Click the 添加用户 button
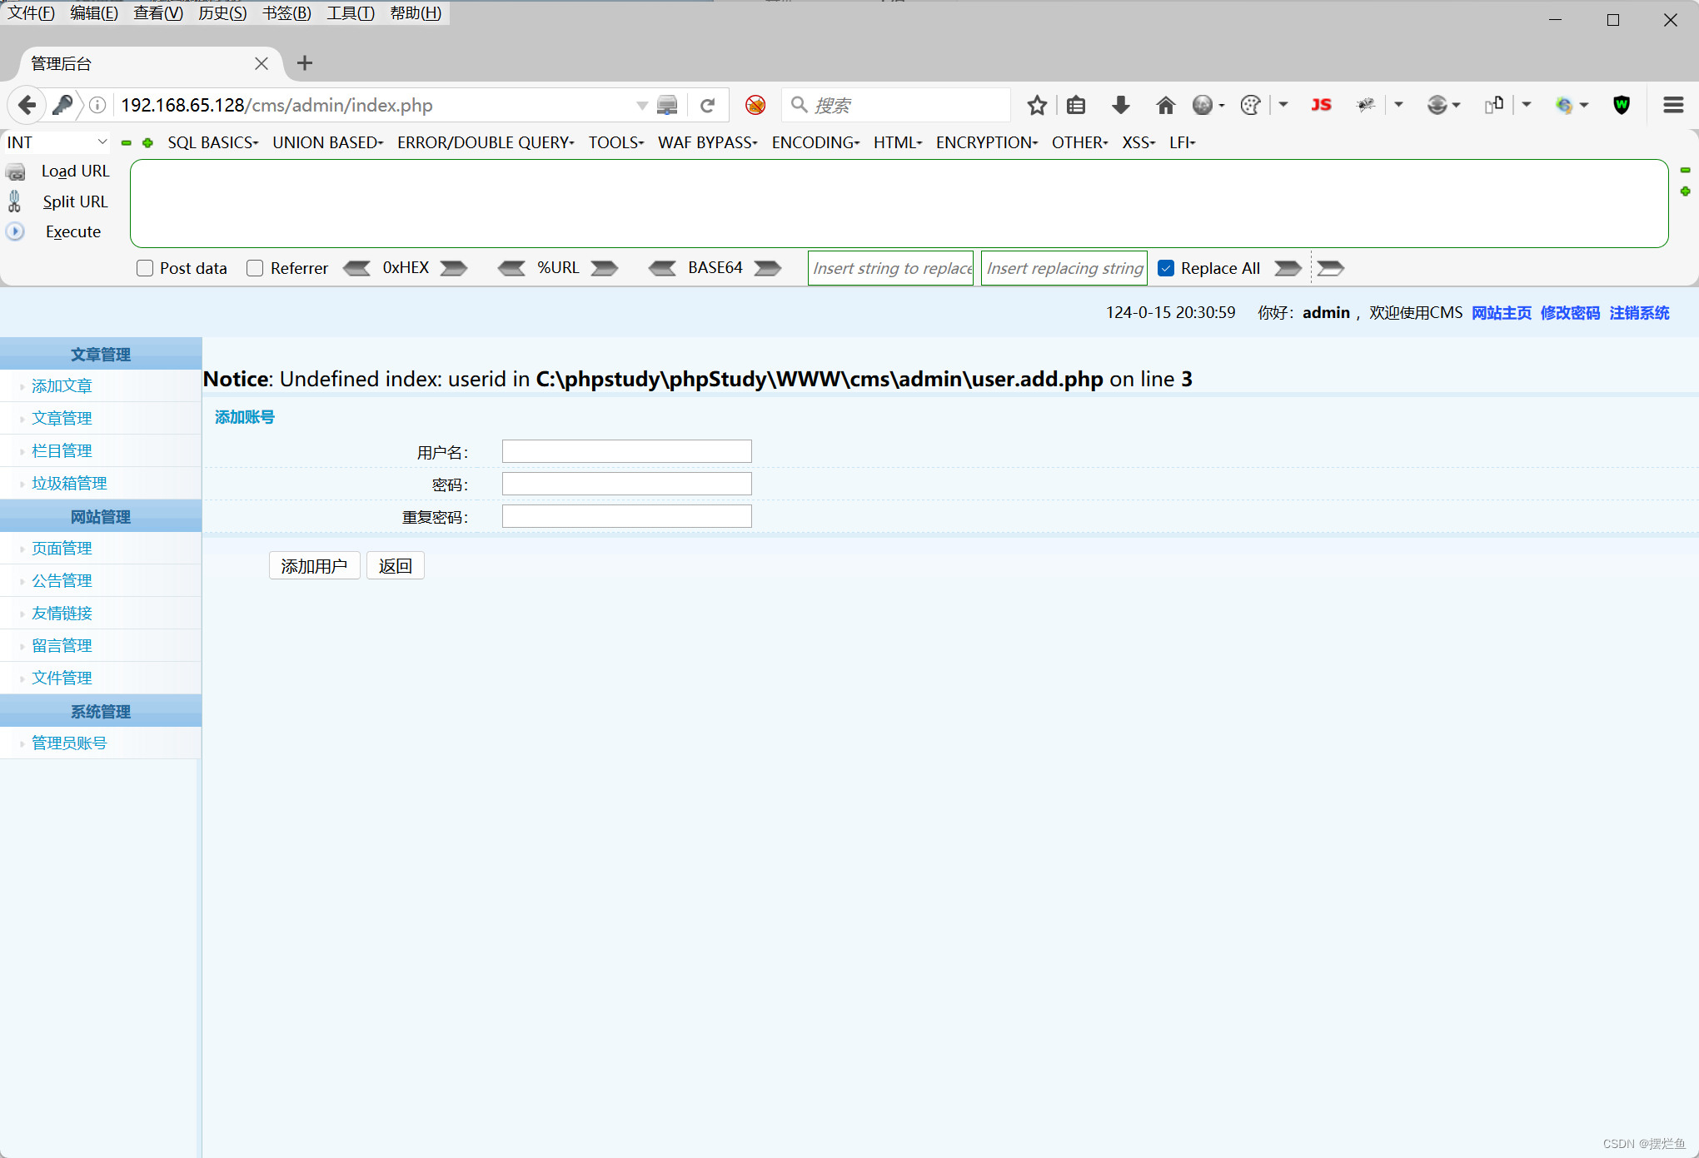The width and height of the screenshot is (1699, 1158). click(x=312, y=565)
